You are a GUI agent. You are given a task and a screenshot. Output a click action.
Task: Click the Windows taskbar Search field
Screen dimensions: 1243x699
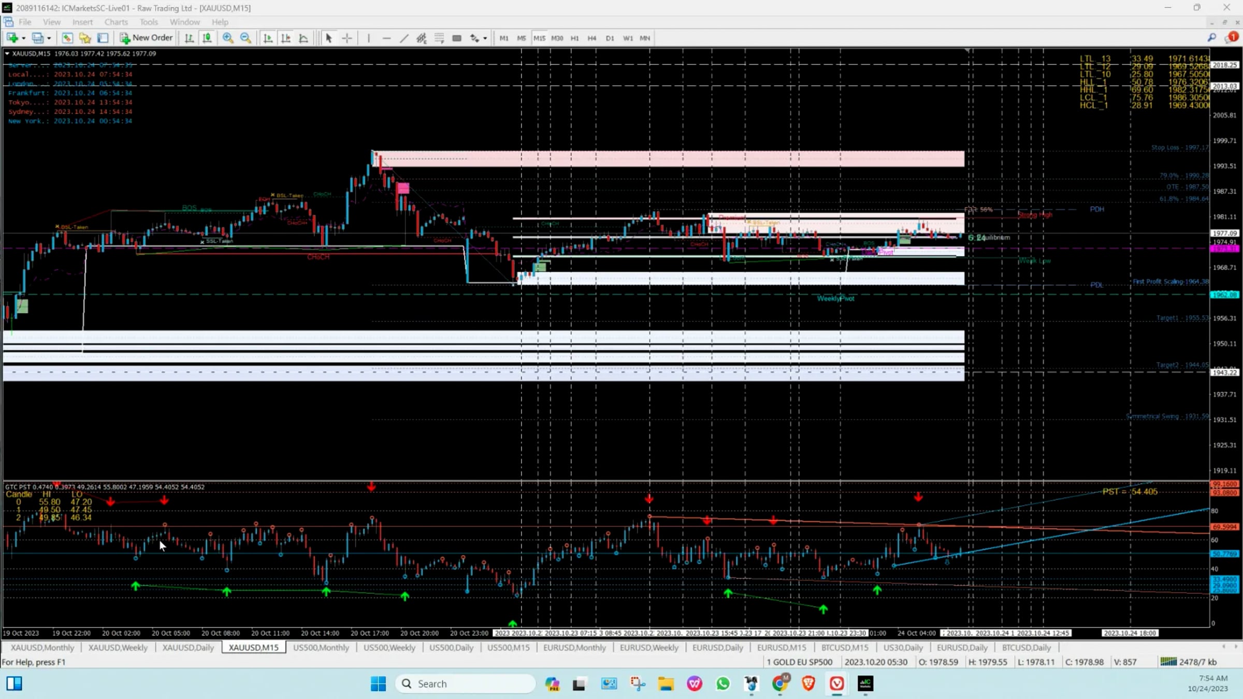click(465, 683)
